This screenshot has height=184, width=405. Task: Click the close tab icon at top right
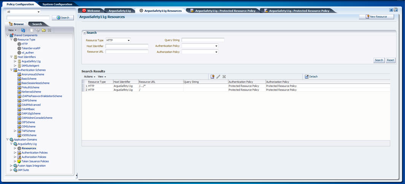(x=391, y=10)
